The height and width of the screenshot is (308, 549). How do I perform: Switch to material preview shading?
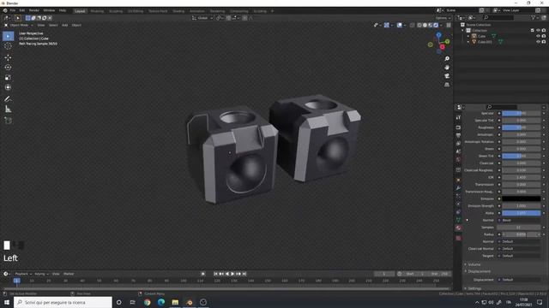point(431,25)
